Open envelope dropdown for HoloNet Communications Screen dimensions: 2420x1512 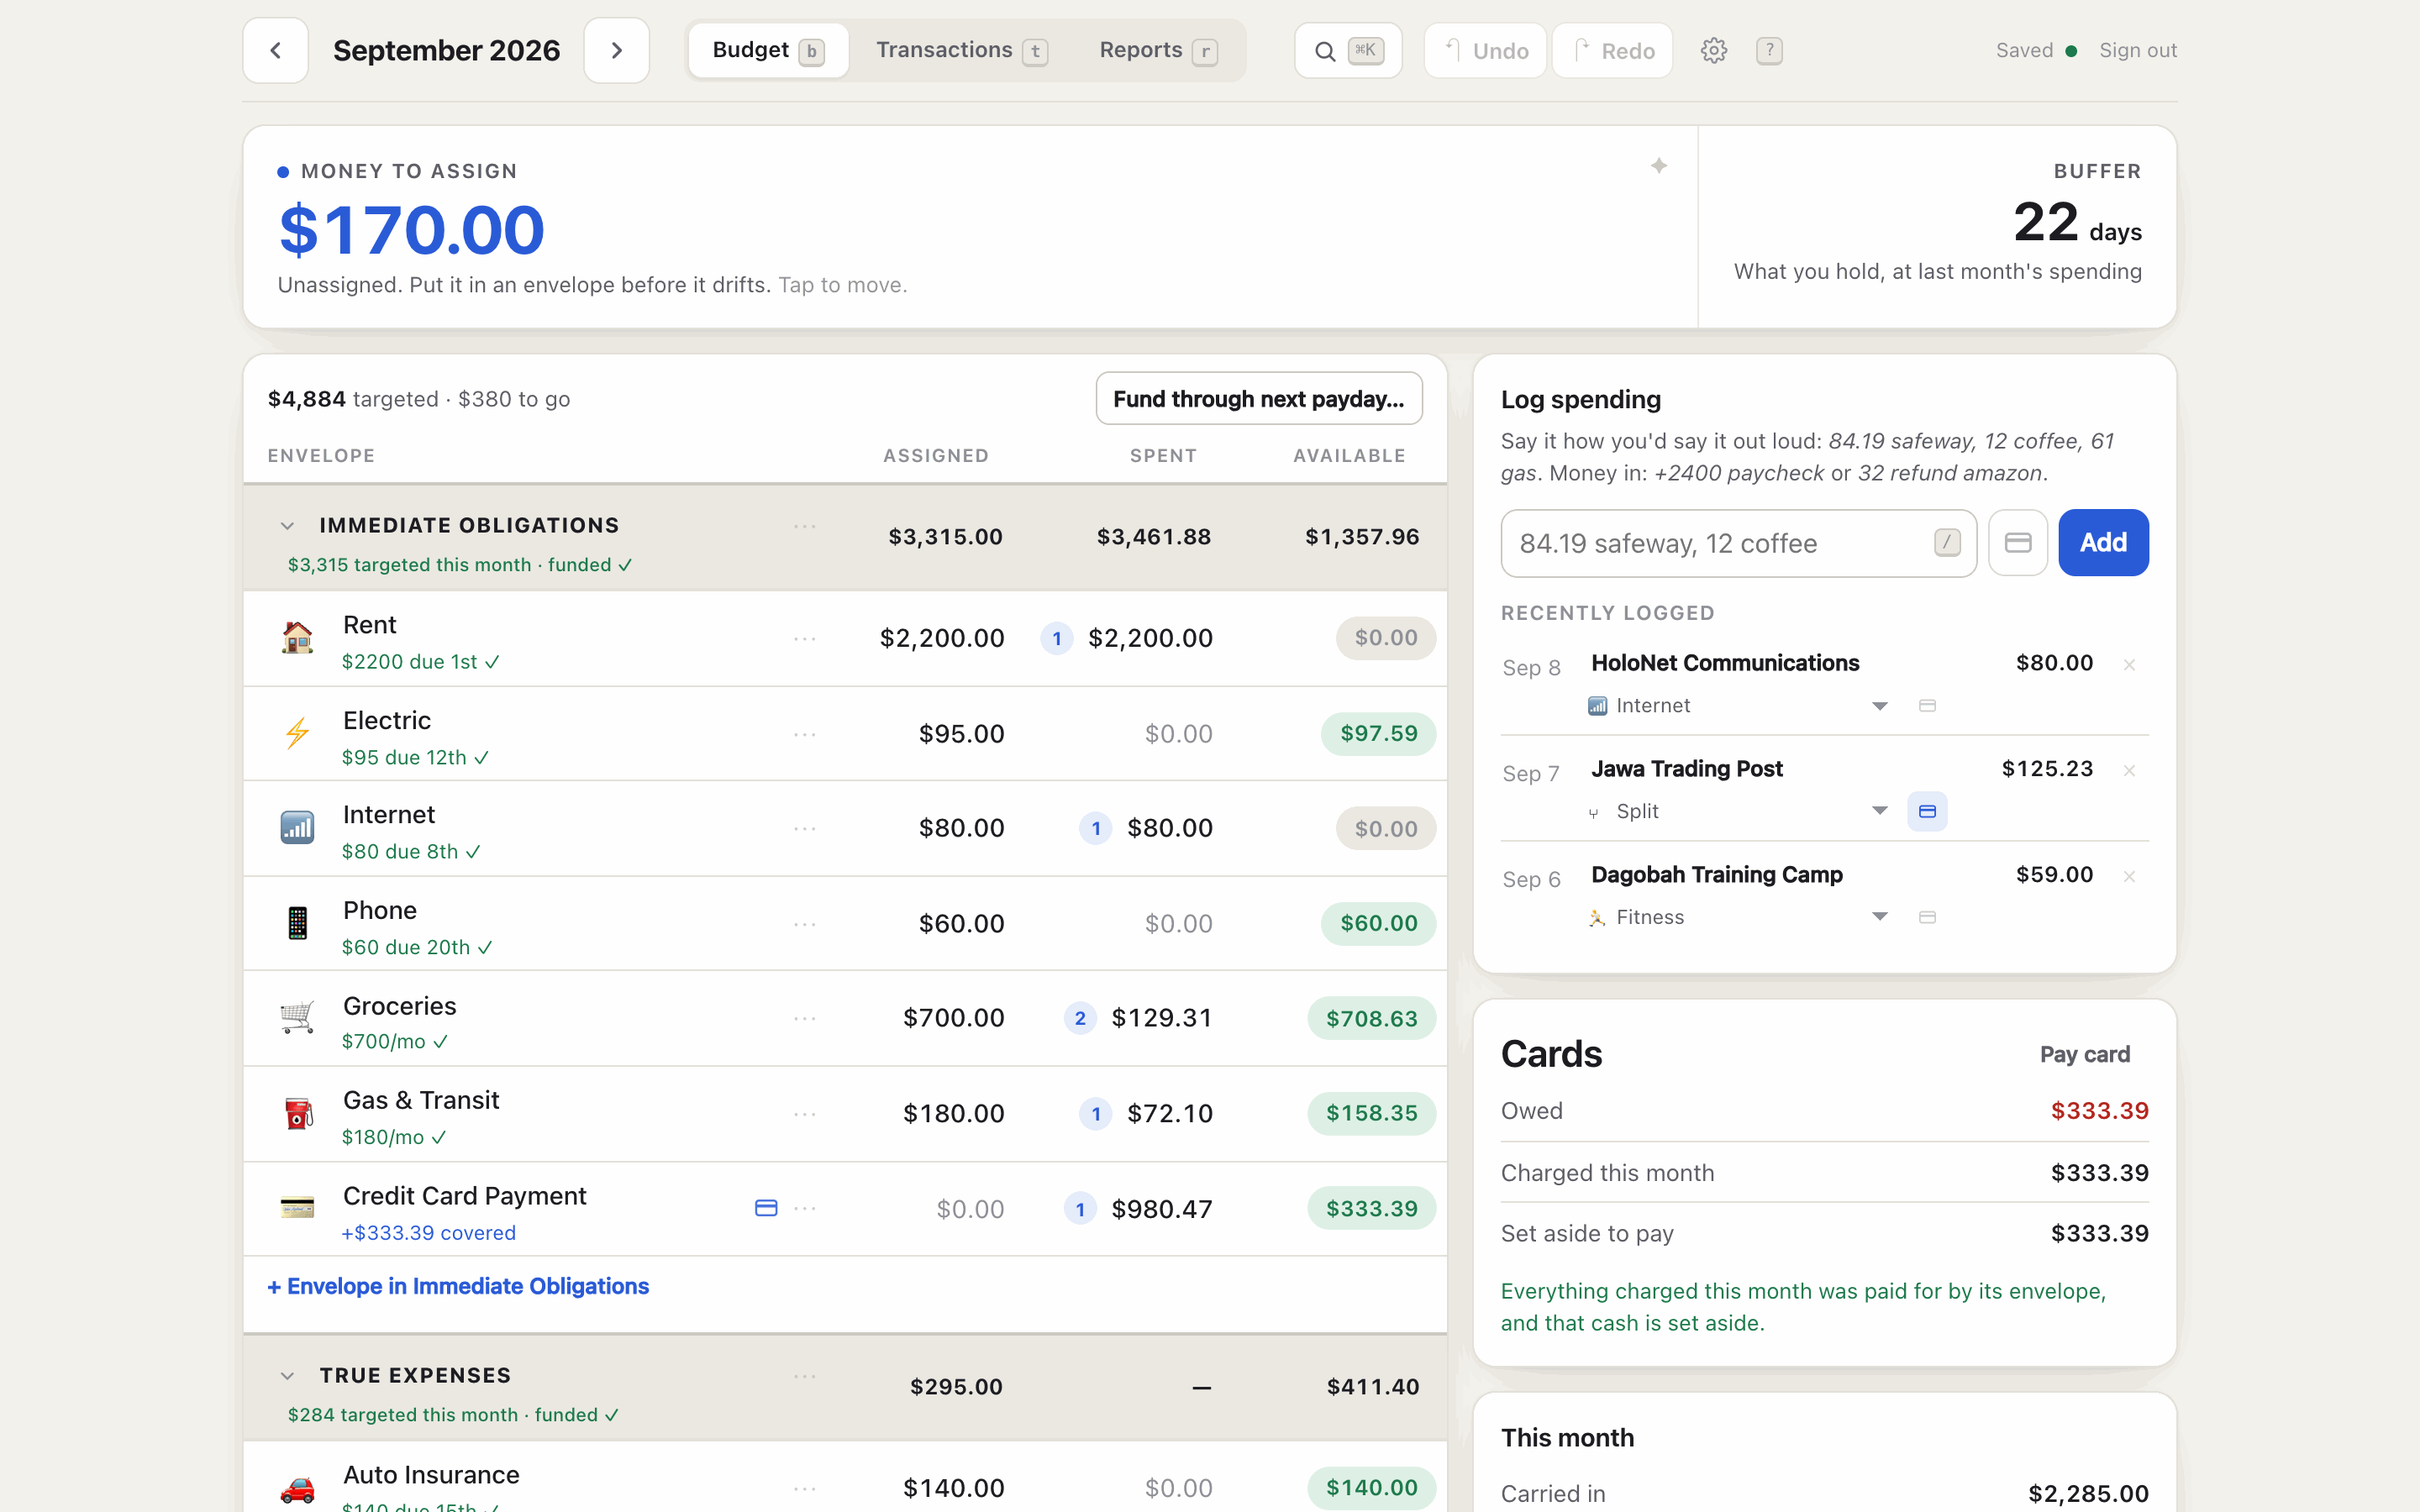coord(1738,706)
